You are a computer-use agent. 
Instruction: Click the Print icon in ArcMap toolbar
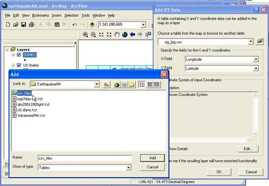pos(31,24)
